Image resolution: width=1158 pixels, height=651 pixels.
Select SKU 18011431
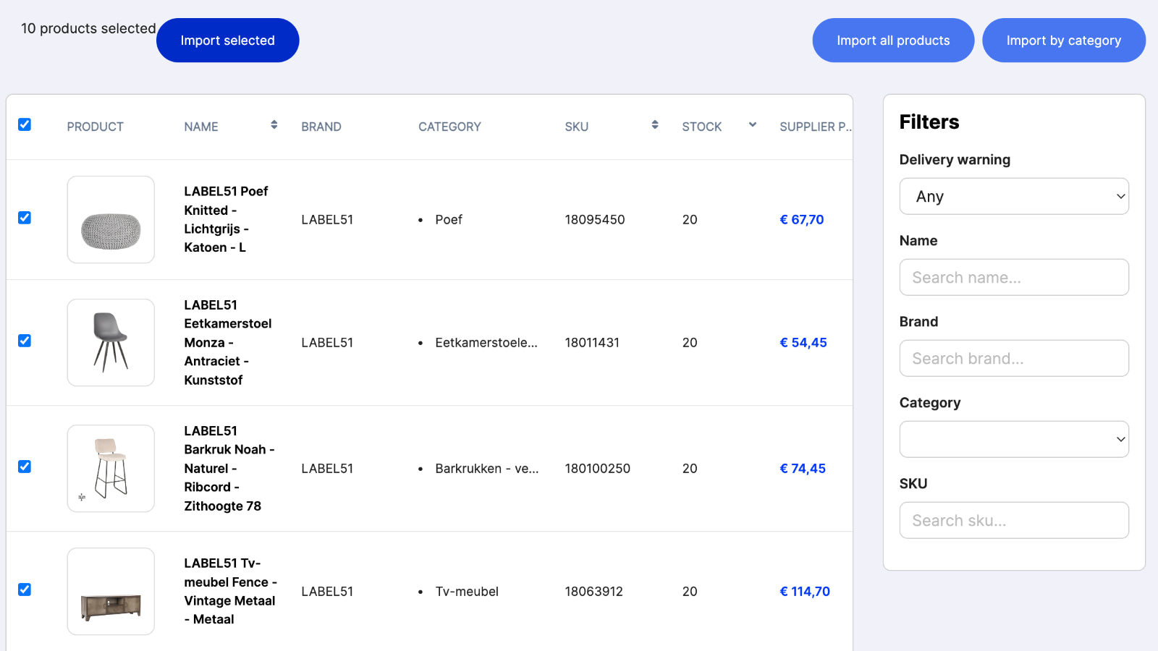592,343
